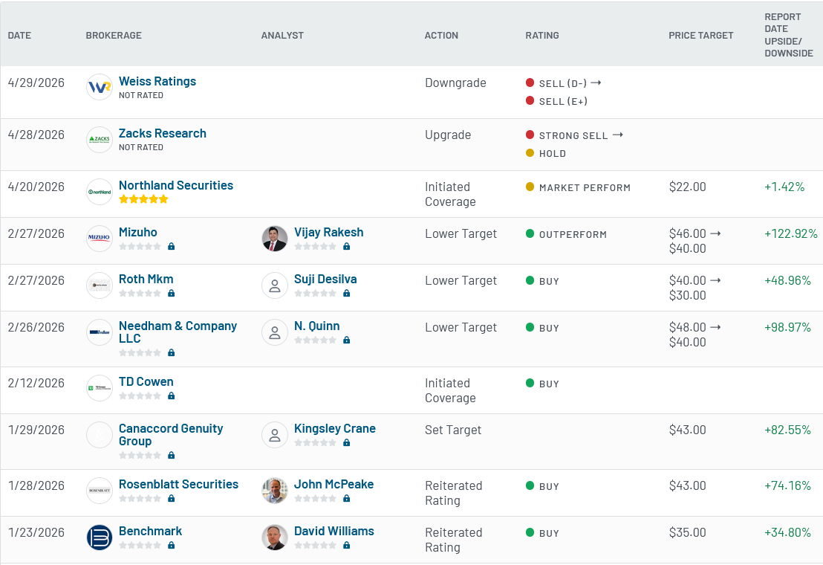Image resolution: width=823 pixels, height=565 pixels.
Task: Click the lock icon beside Suji Desilva's stars
Action: [346, 293]
